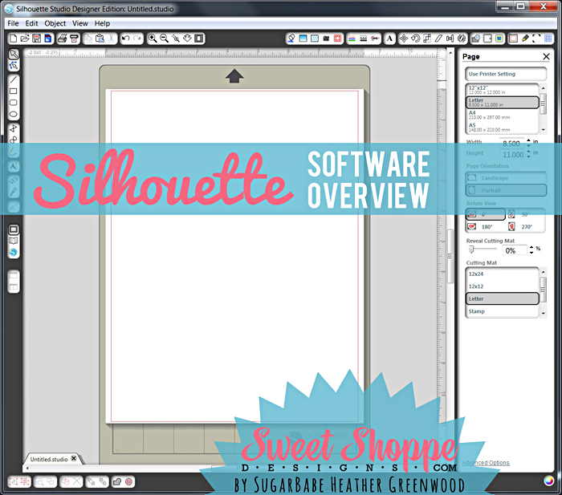Save to SD card icon
This screenshot has height=495, width=562.
47,39
